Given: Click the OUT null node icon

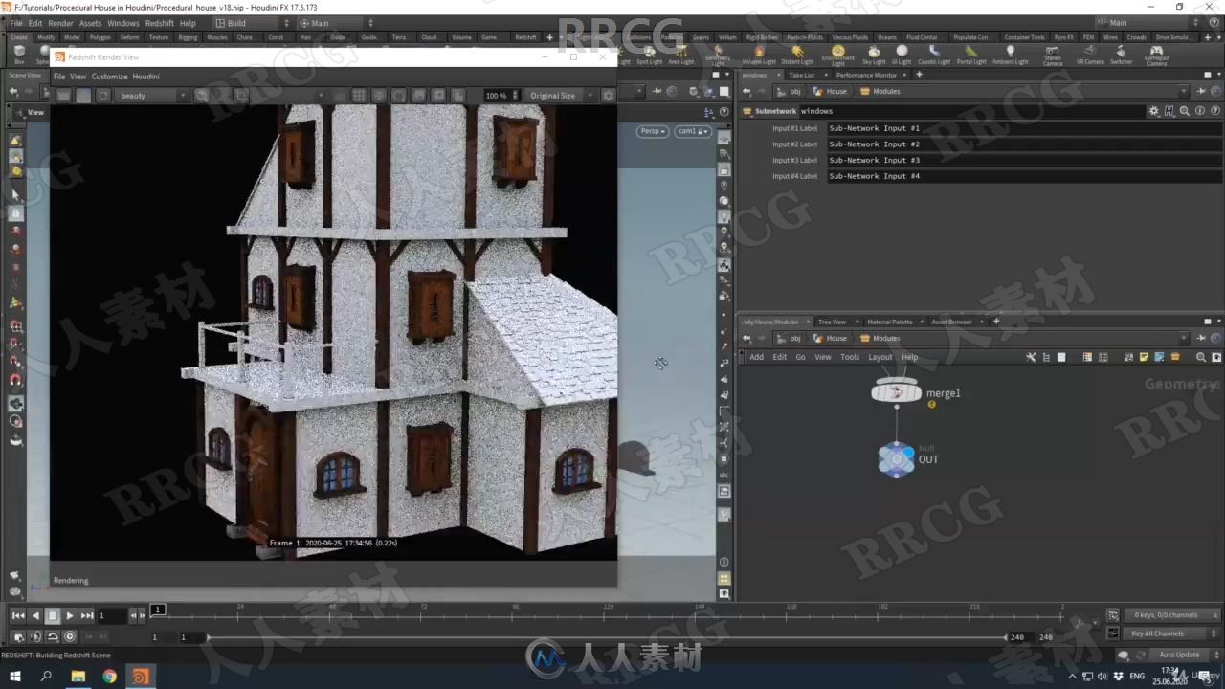Looking at the screenshot, I should point(897,459).
